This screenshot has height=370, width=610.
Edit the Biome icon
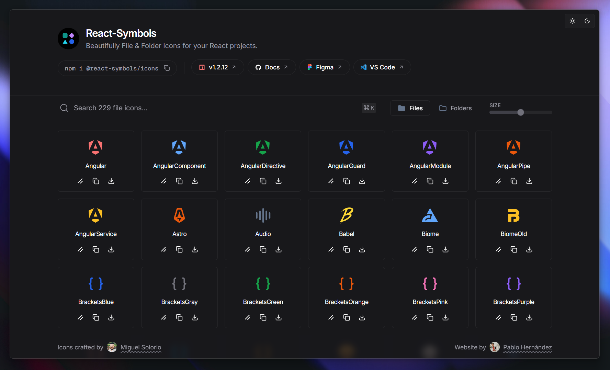pos(415,249)
